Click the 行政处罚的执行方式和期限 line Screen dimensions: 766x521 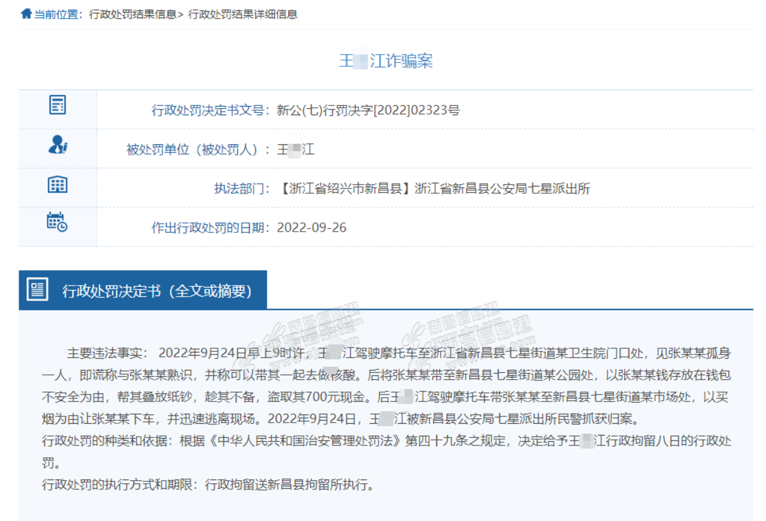point(208,484)
